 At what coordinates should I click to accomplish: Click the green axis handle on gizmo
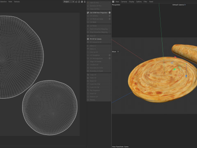coord(174,69)
